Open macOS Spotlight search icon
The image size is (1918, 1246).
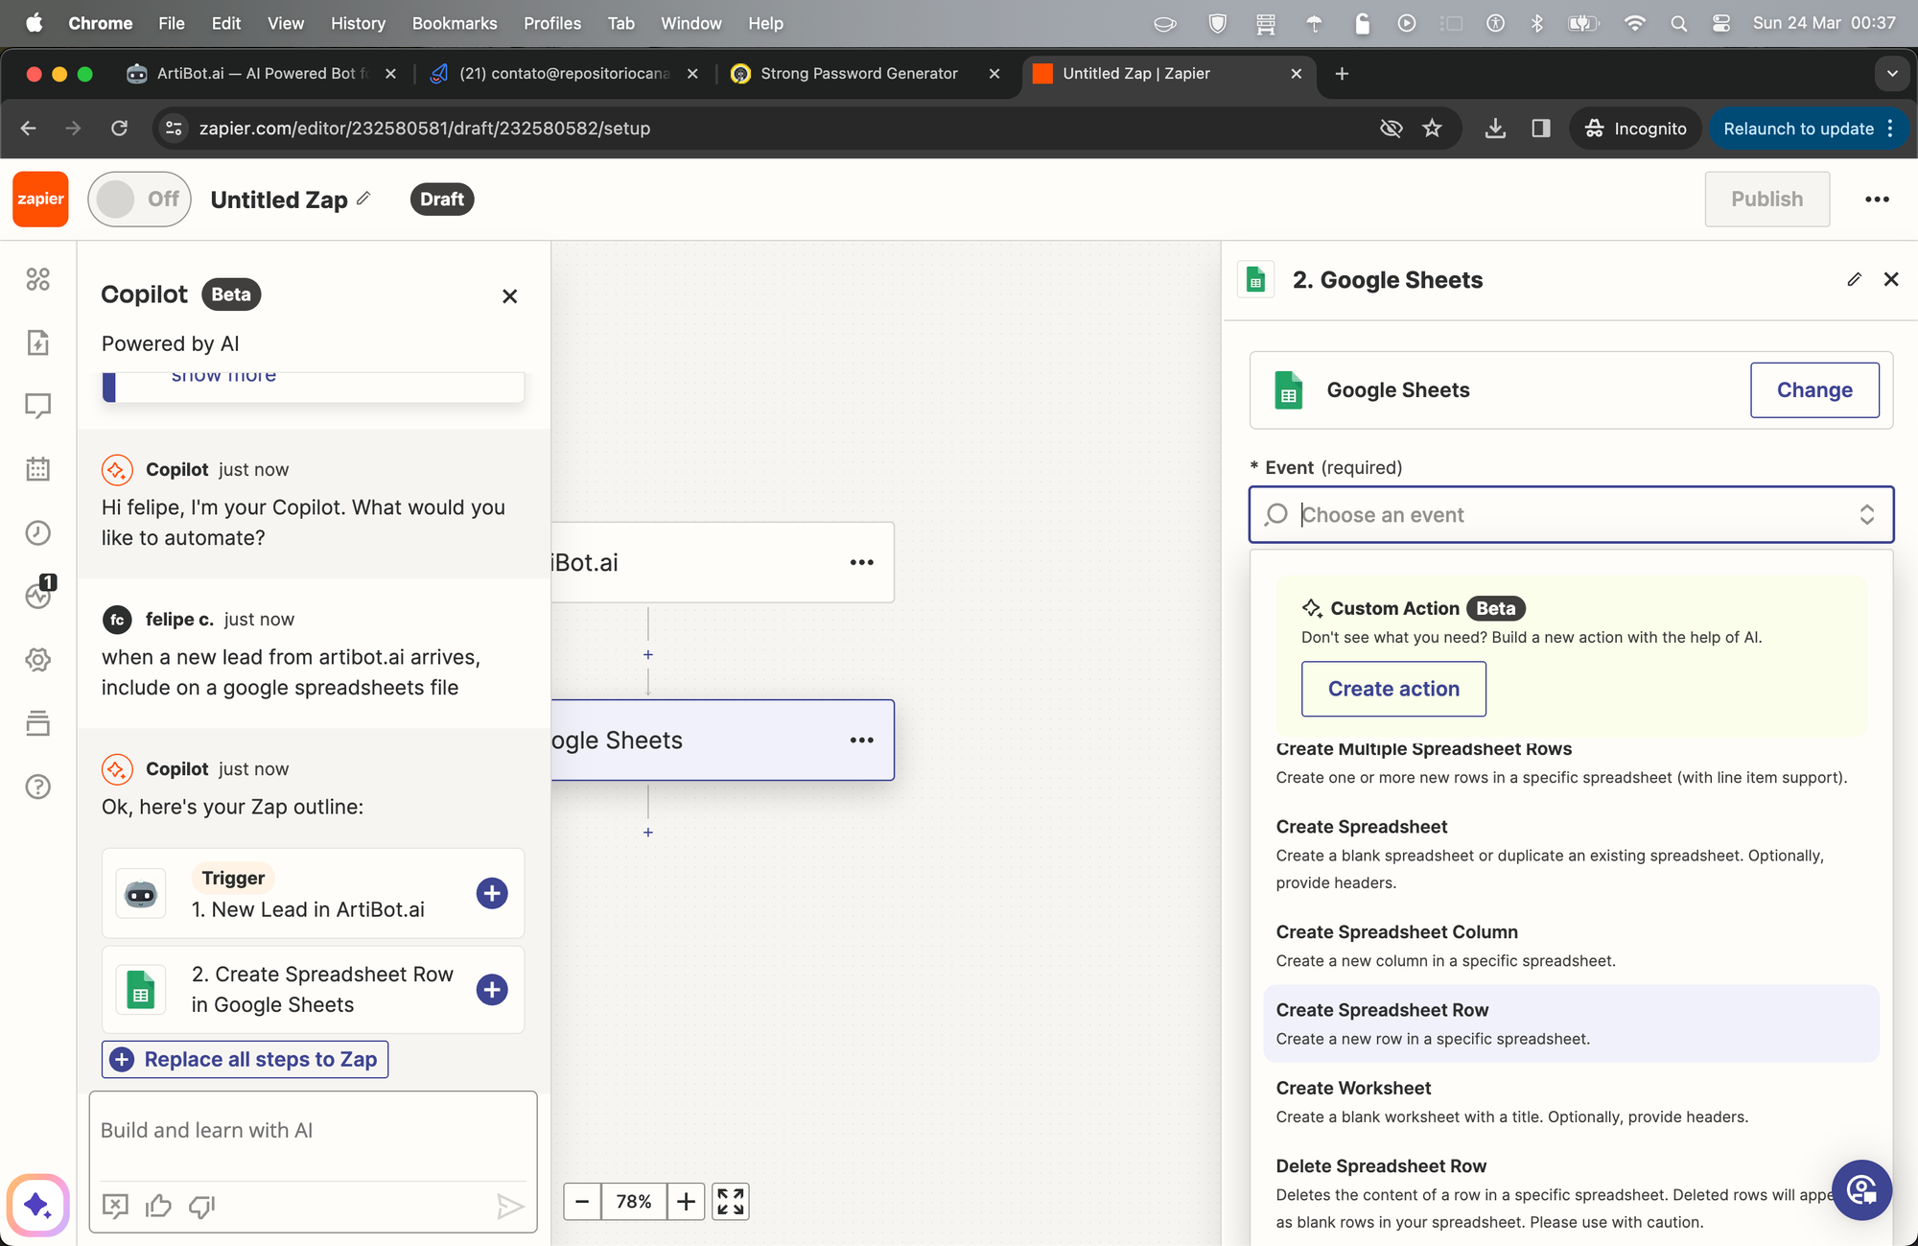[1678, 23]
